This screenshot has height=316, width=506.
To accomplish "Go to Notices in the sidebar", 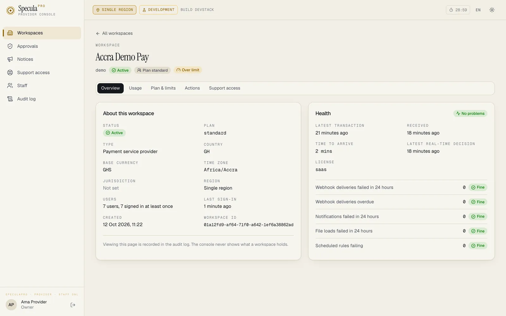I will pyautogui.click(x=42, y=59).
